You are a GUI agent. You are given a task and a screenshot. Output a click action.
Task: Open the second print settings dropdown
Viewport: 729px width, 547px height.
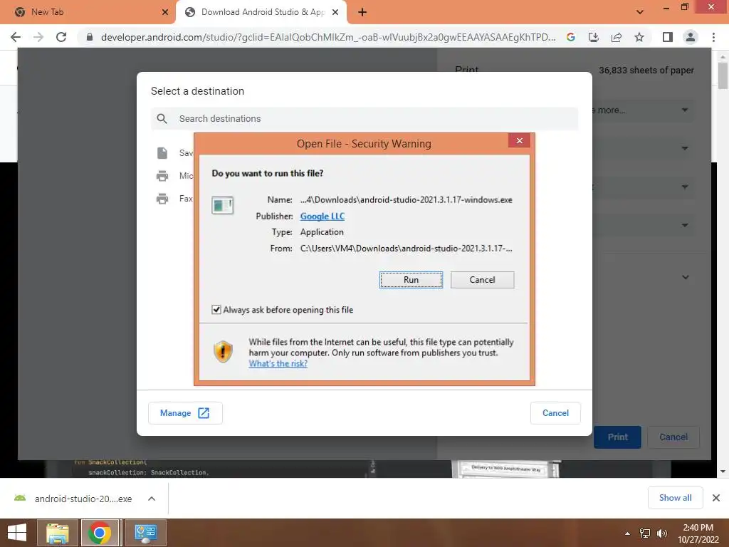coord(684,148)
